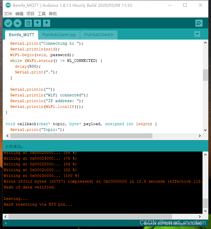Click the code editor scroll down arrow

[x=205, y=130]
